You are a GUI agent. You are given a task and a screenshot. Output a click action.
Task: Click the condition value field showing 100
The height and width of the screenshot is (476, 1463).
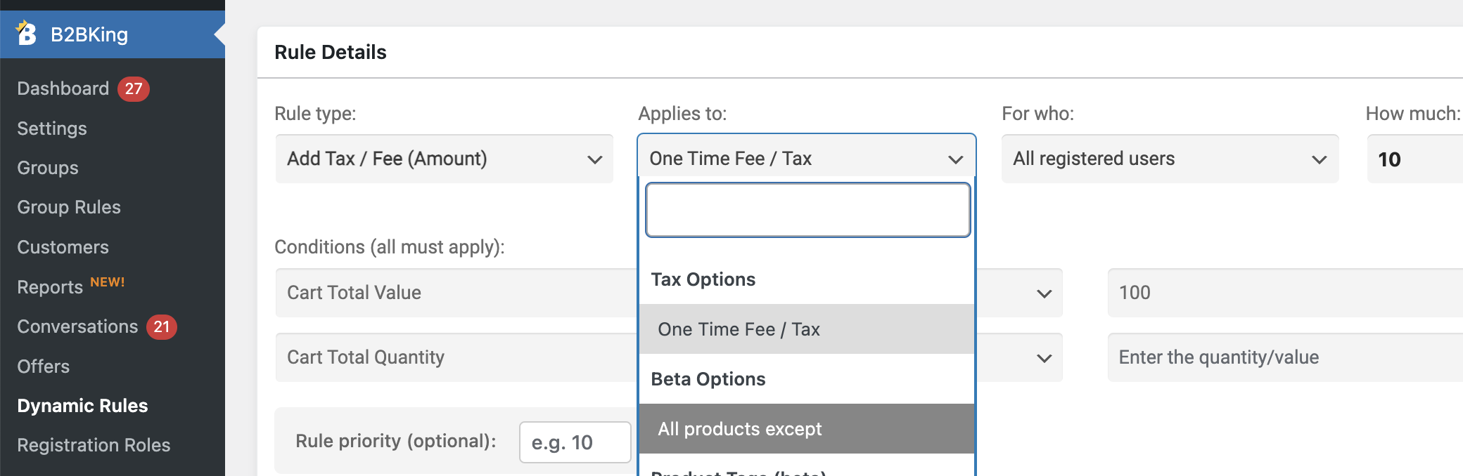(1285, 293)
